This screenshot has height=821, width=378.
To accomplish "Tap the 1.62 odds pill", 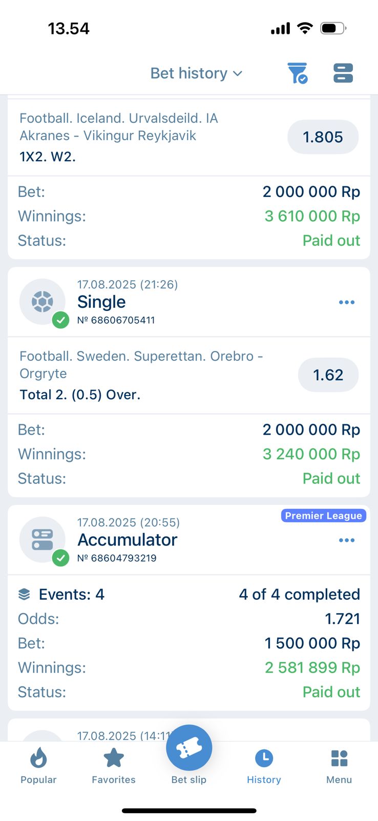I will tap(328, 375).
